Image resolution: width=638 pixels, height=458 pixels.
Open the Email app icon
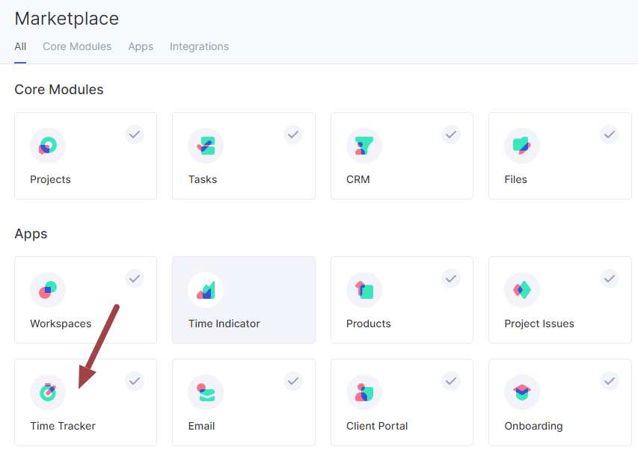coord(206,392)
